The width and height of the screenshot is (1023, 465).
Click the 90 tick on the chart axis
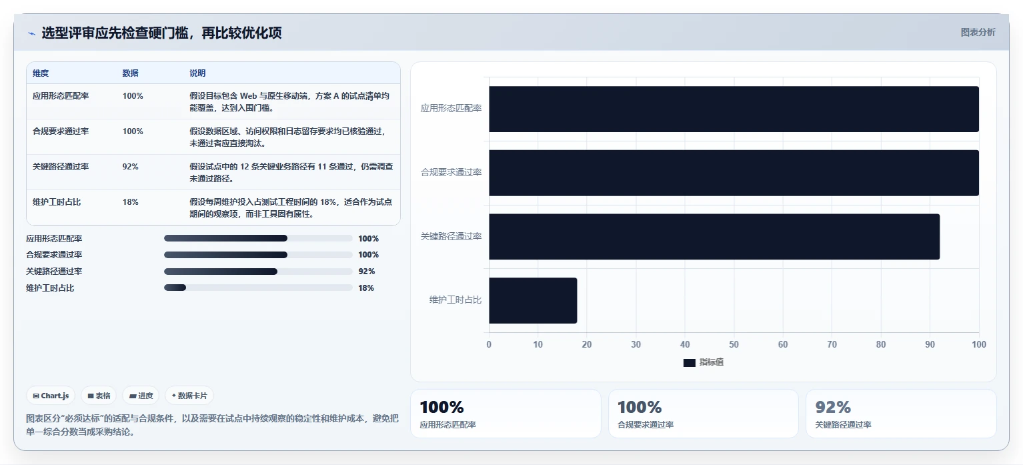[930, 344]
